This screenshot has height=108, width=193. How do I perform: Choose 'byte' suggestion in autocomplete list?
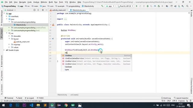[x=96, y=70]
